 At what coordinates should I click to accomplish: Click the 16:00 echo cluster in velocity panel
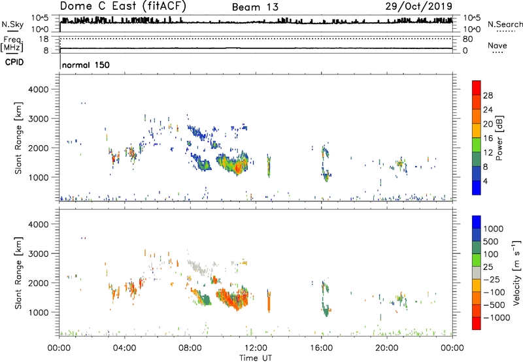[x=326, y=299]
